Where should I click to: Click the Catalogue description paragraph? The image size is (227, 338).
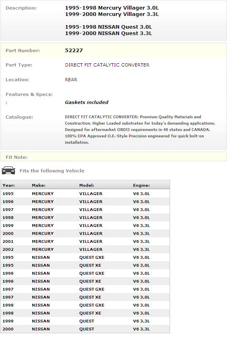140,129
